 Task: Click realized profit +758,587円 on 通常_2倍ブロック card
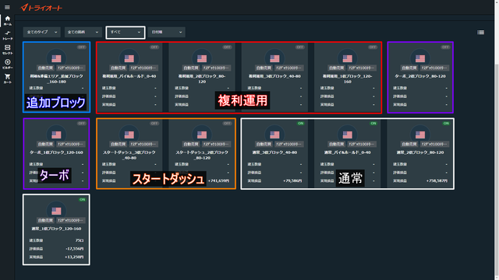(437, 181)
